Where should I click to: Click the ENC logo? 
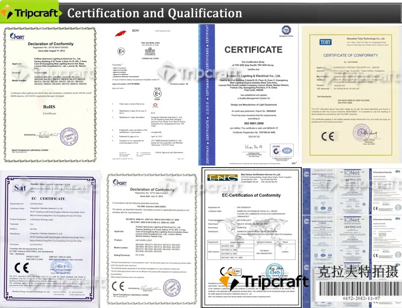(x=222, y=178)
